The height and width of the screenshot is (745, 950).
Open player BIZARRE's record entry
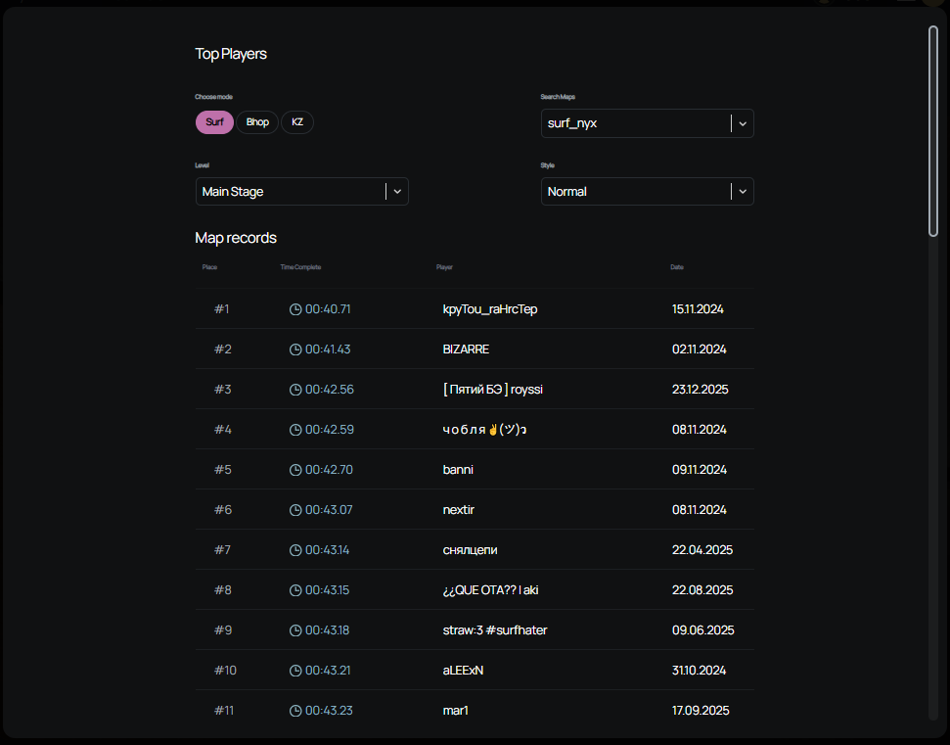466,349
